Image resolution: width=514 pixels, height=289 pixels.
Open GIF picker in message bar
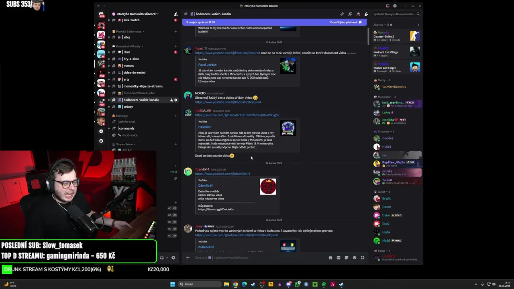click(x=338, y=258)
